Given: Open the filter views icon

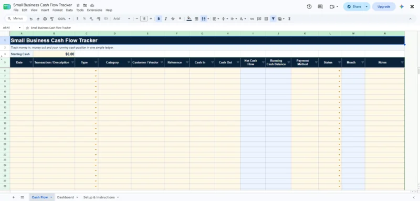Looking at the screenshot, I should click(281, 19).
